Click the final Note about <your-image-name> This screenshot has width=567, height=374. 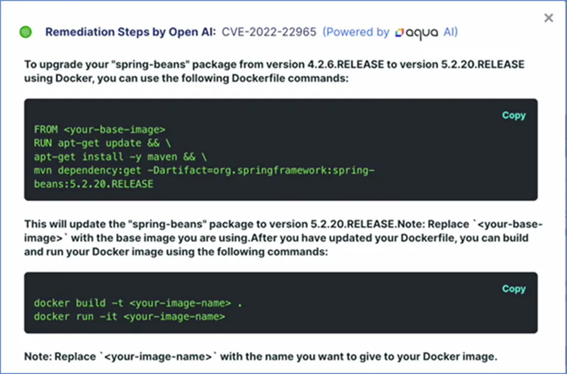pos(261,356)
